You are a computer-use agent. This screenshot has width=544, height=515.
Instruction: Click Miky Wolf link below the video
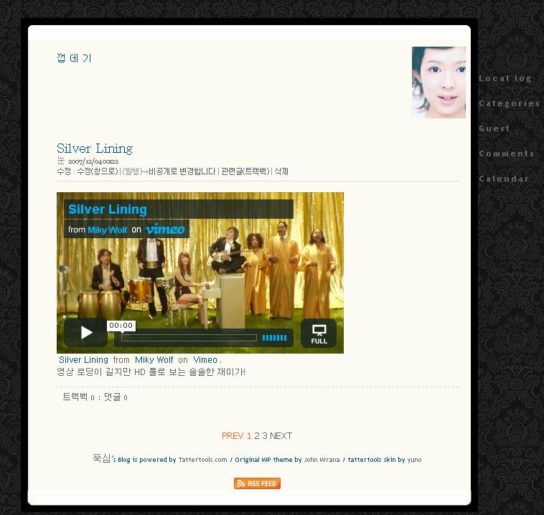coord(154,360)
